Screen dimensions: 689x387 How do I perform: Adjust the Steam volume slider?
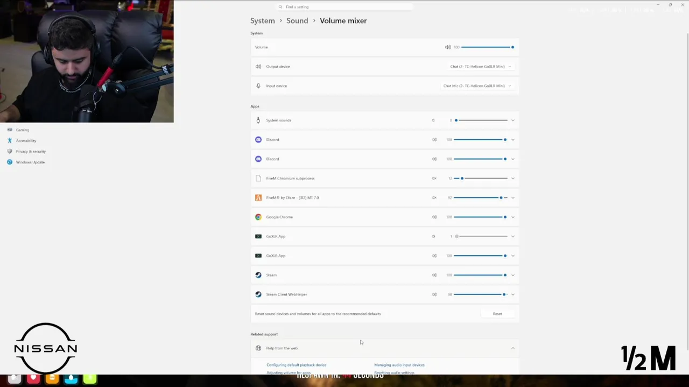tap(480, 275)
